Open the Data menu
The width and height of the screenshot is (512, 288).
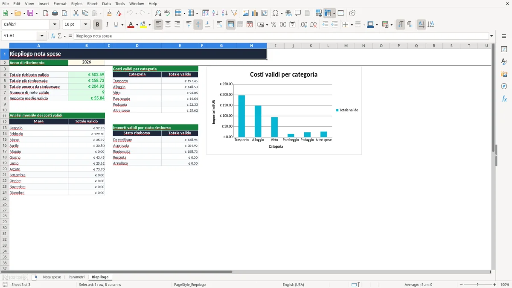[x=106, y=3]
